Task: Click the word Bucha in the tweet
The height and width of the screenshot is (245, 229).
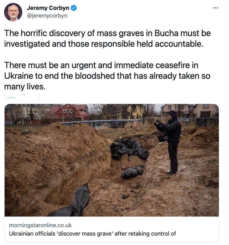Action: pos(166,33)
